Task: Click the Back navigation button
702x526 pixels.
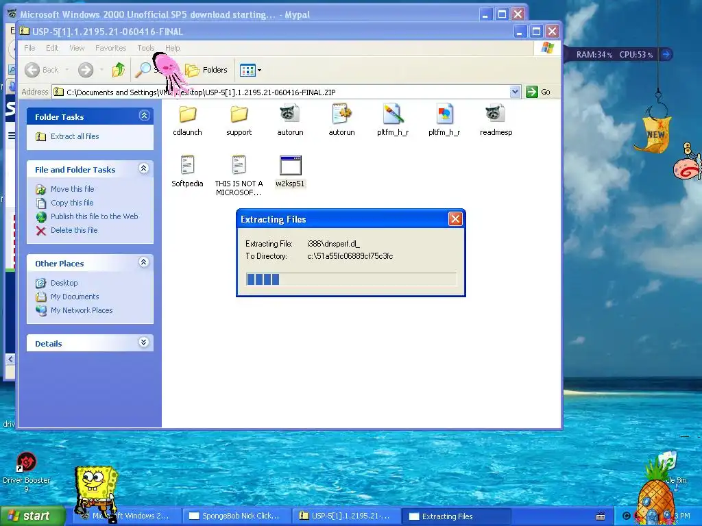Action: coord(42,70)
